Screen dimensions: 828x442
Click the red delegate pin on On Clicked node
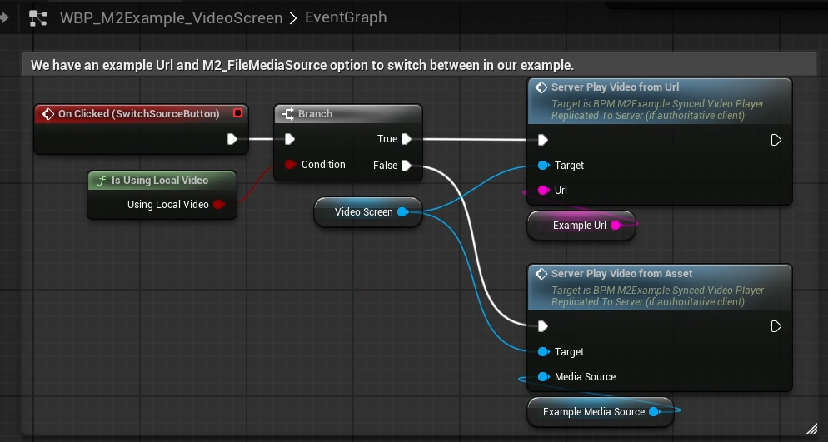237,113
